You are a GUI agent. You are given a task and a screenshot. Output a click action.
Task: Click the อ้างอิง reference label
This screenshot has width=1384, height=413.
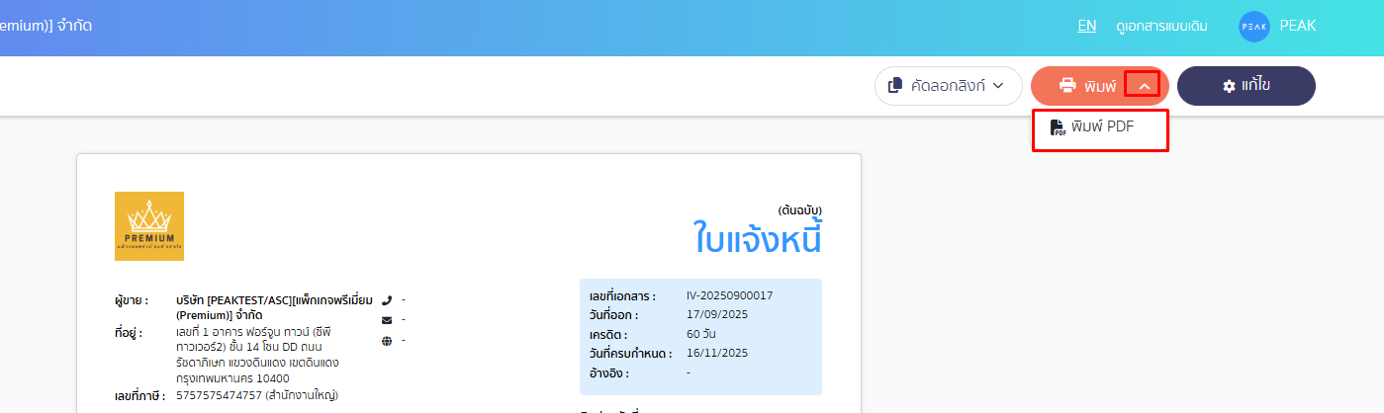coord(608,373)
